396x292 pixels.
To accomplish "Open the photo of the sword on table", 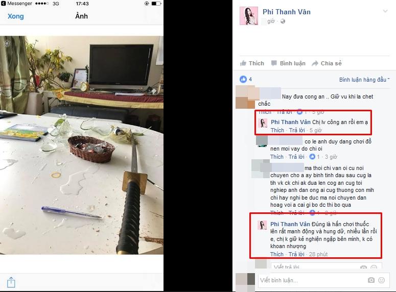I will point(82,145).
